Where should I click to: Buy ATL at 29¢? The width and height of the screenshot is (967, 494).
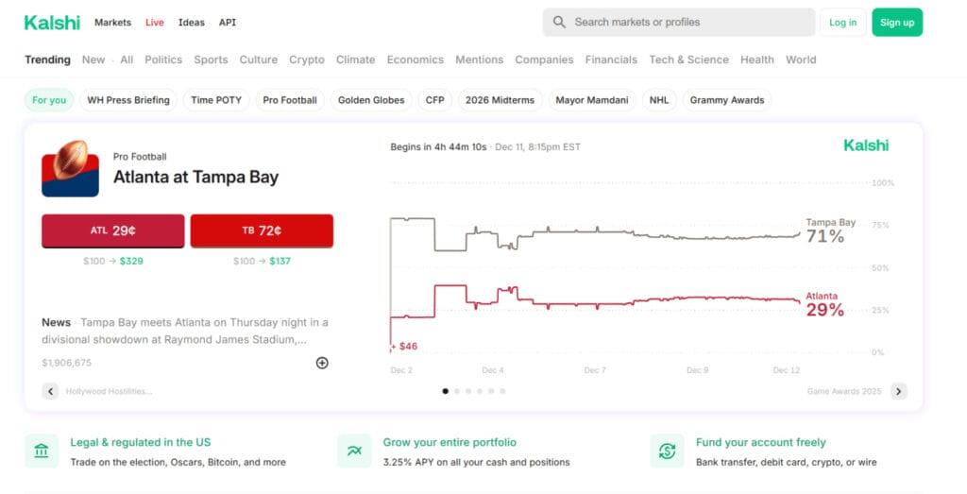(x=112, y=230)
